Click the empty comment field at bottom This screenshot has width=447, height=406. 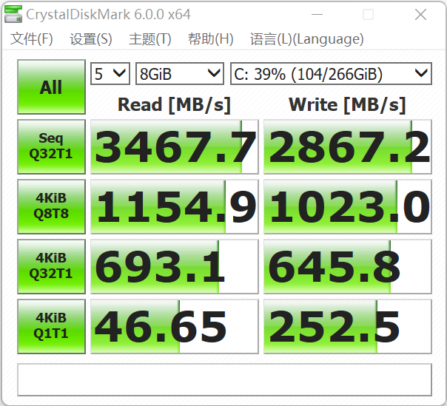pyautogui.click(x=225, y=379)
